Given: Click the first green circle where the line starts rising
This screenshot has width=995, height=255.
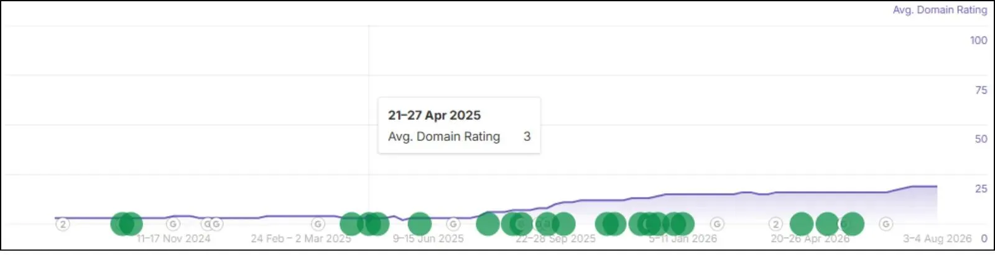Looking at the screenshot, I should (x=488, y=224).
